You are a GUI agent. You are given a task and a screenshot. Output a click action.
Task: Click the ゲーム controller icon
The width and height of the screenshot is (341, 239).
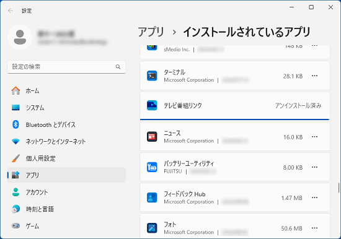pyautogui.click(x=15, y=226)
